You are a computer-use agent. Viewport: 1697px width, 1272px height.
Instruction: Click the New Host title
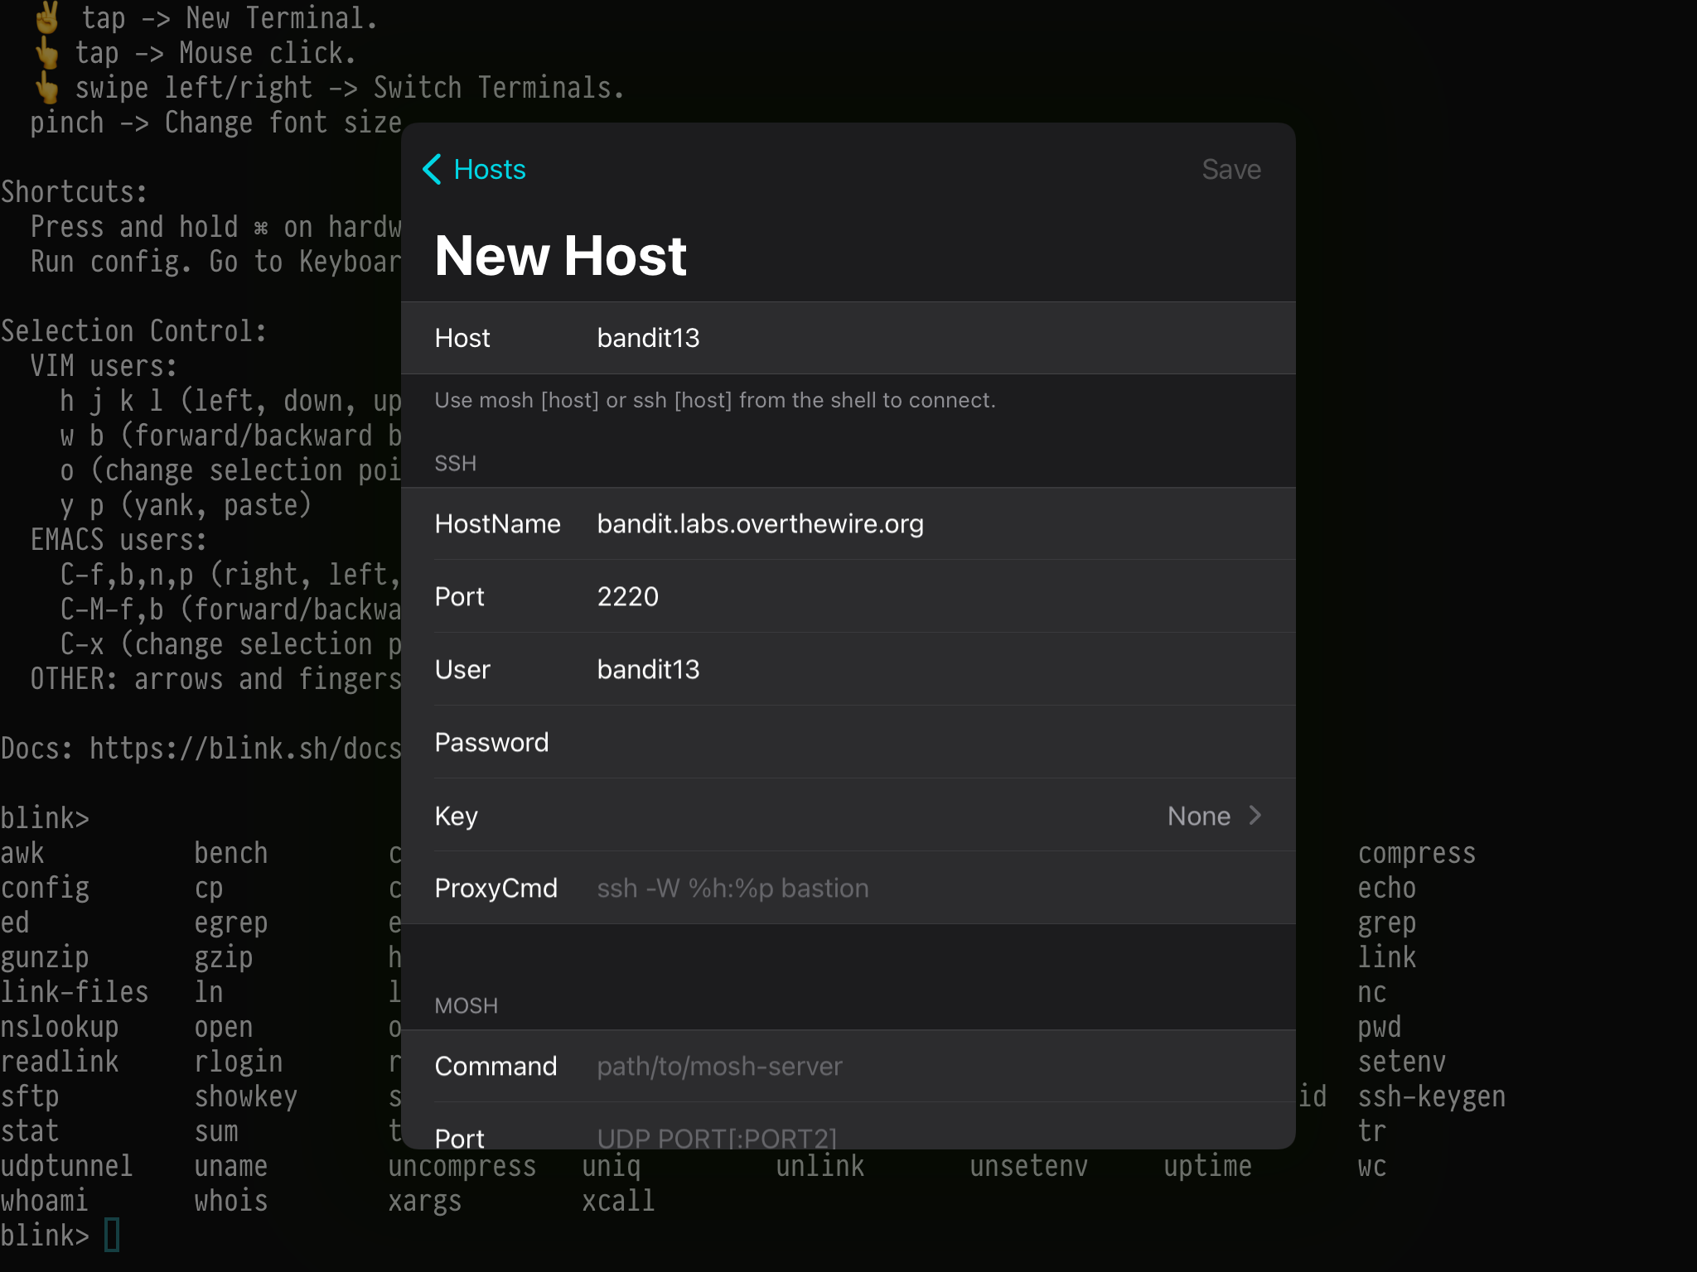560,255
